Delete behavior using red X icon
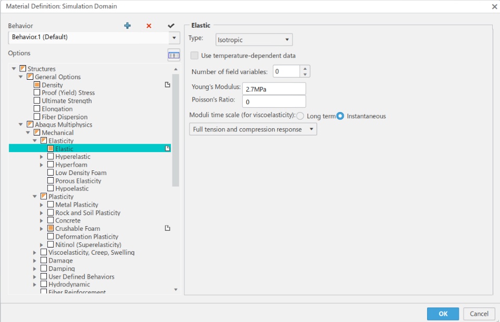 [x=149, y=26]
